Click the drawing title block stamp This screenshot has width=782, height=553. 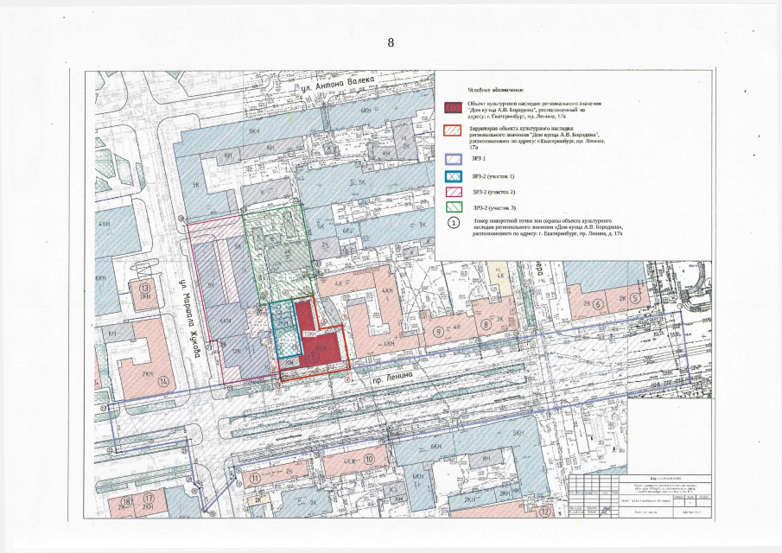pyautogui.click(x=640, y=498)
